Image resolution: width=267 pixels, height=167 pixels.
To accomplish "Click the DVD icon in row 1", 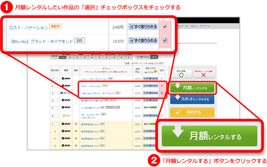I will coord(66,79).
